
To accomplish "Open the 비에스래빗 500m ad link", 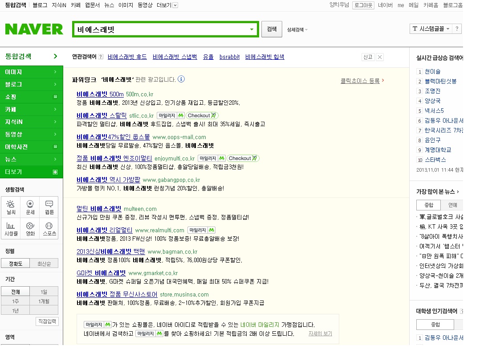I will point(100,94).
